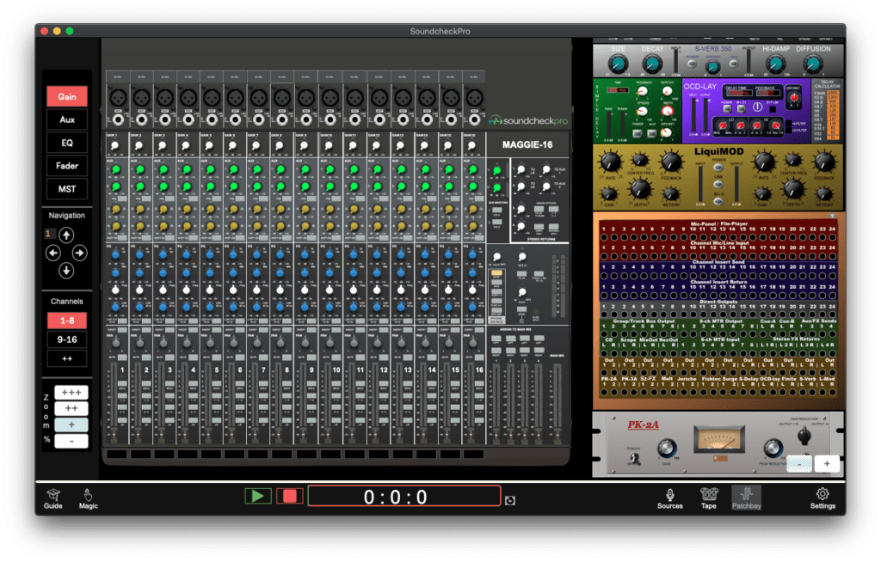Image resolution: width=881 pixels, height=562 pixels.
Task: Click channel 1 XLR mic input jack
Action: point(117,98)
